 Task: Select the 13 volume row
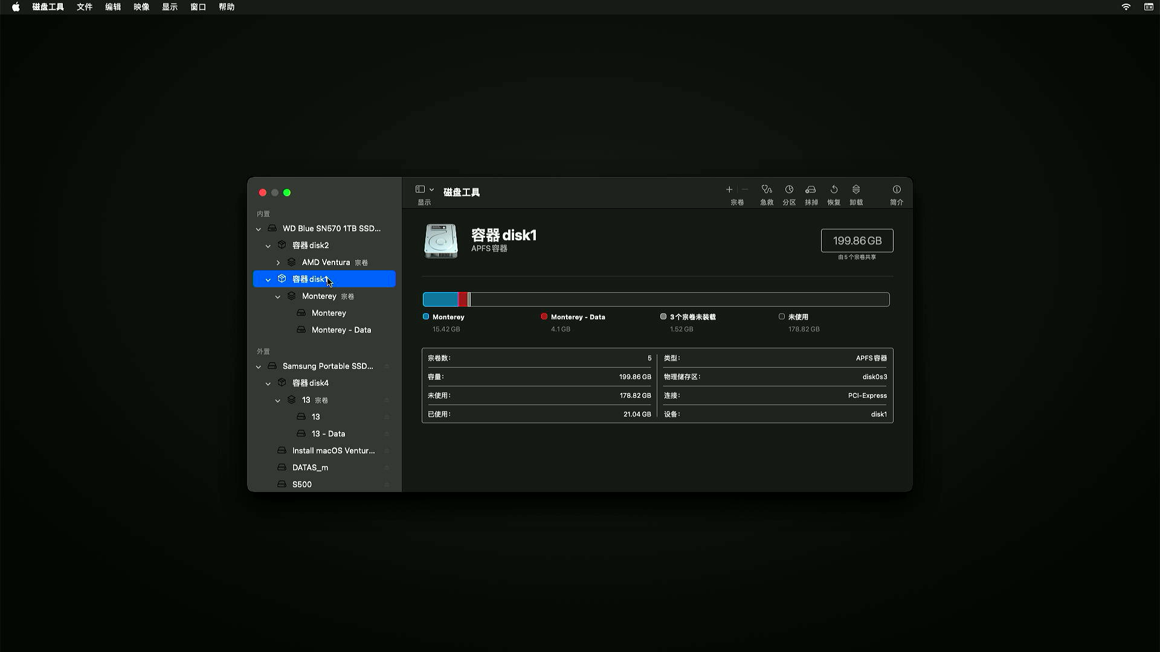[x=324, y=417]
